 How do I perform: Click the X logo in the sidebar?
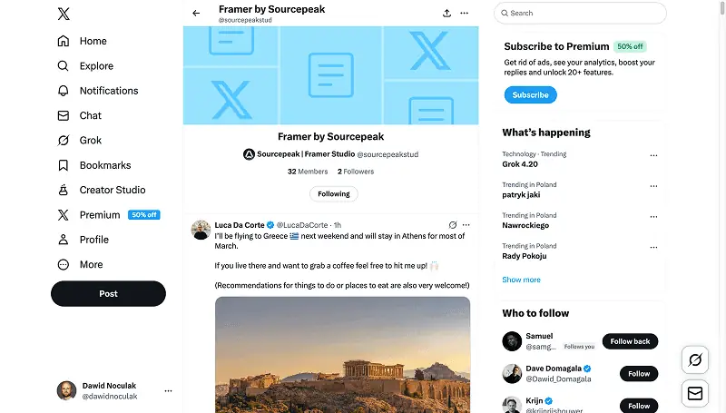pyautogui.click(x=64, y=14)
